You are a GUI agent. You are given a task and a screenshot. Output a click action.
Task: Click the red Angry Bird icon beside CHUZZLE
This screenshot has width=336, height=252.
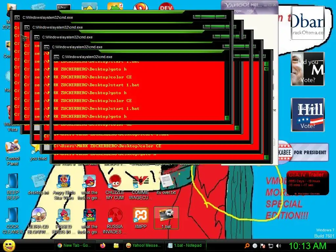point(89,187)
